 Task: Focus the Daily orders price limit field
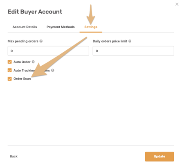pos(133,51)
